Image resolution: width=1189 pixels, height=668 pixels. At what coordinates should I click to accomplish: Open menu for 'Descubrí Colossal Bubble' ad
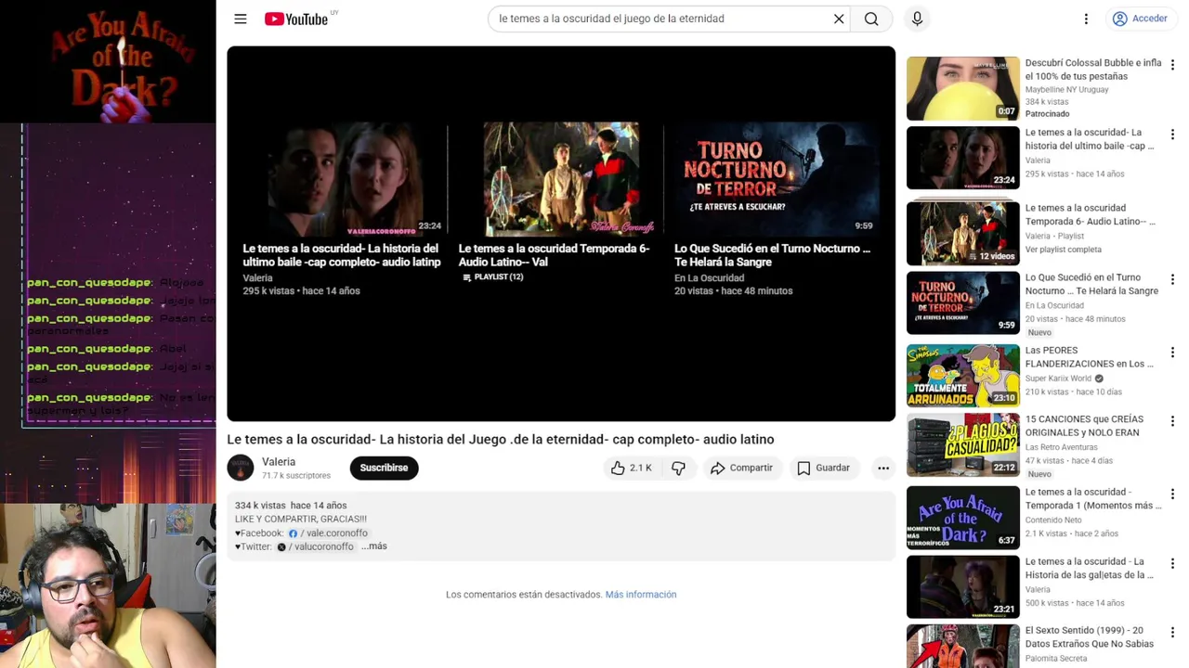pos(1172,66)
